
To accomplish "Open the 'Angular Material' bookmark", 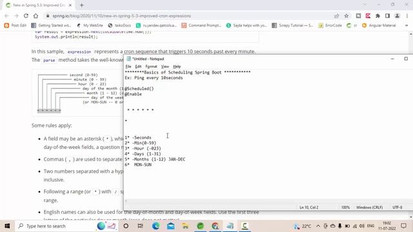I will pyautogui.click(x=379, y=25).
